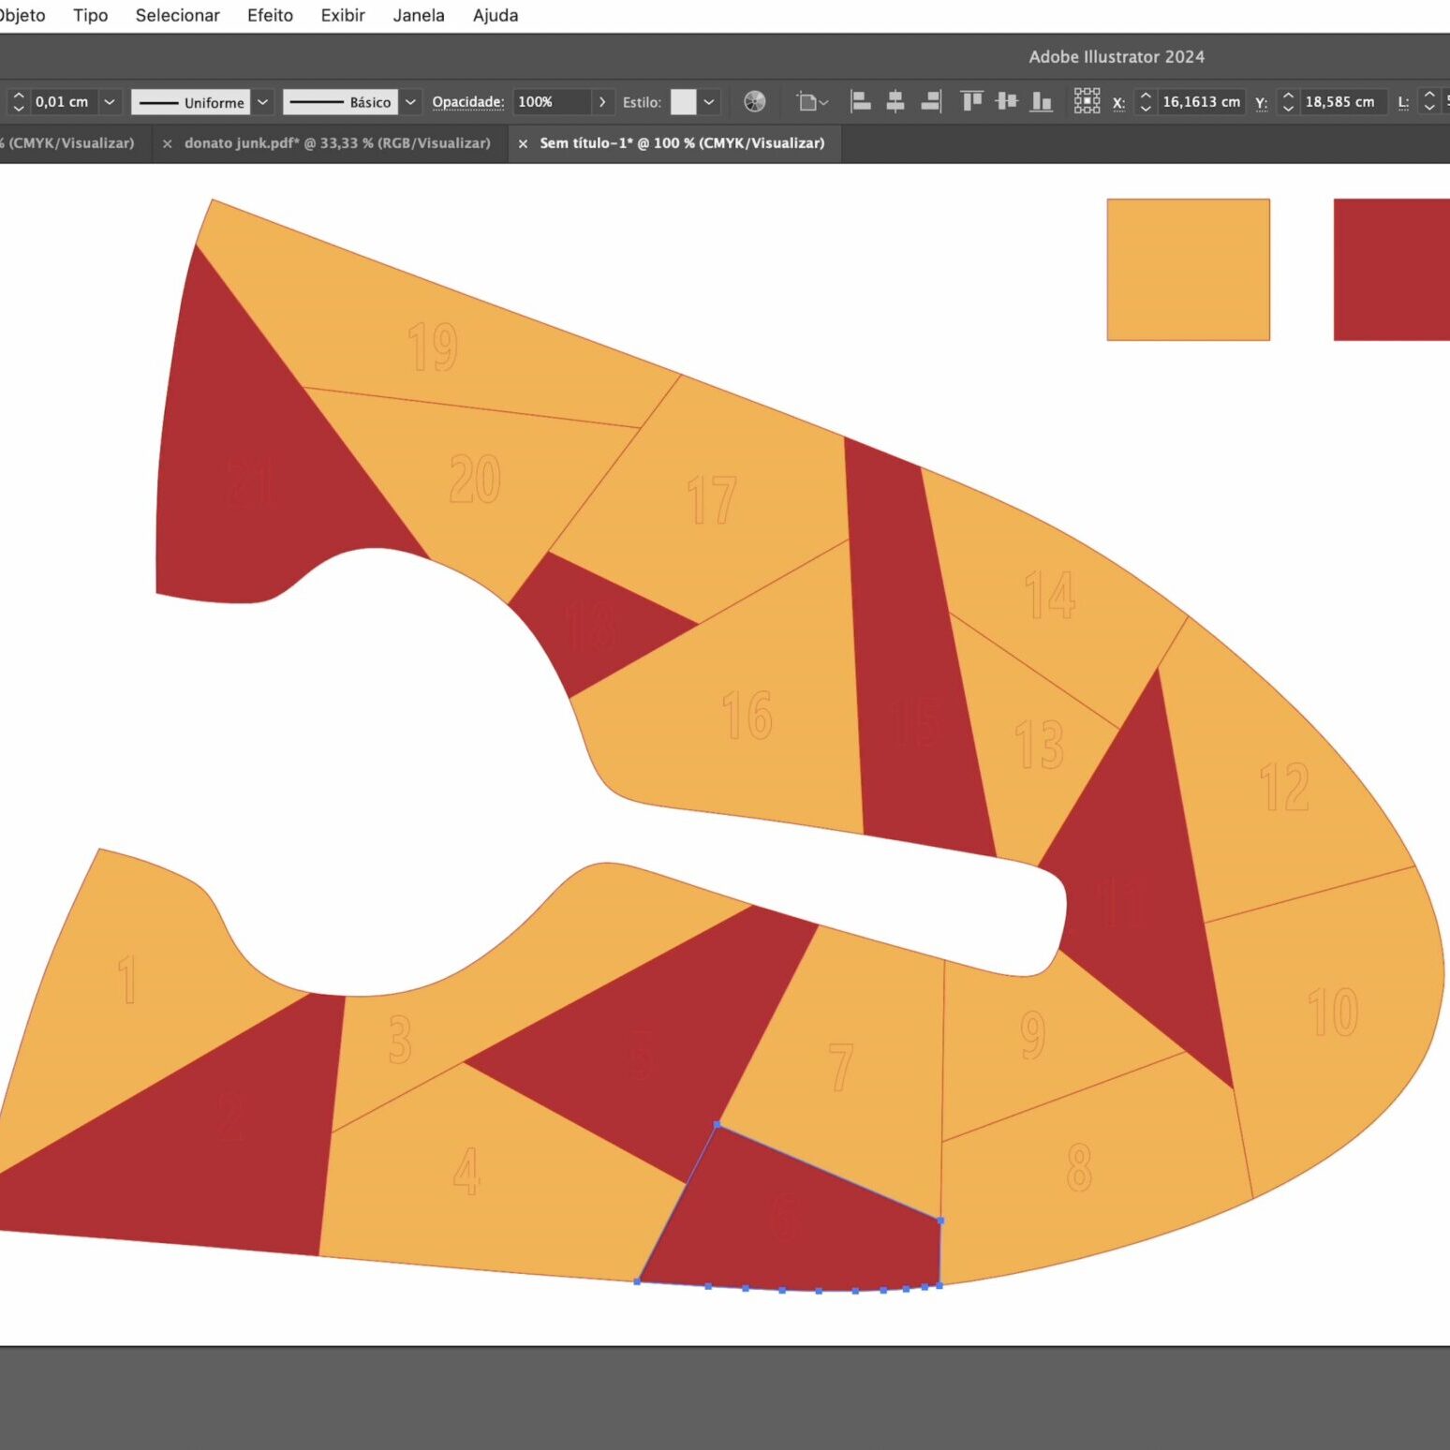Open the Efeito menu

click(x=270, y=16)
